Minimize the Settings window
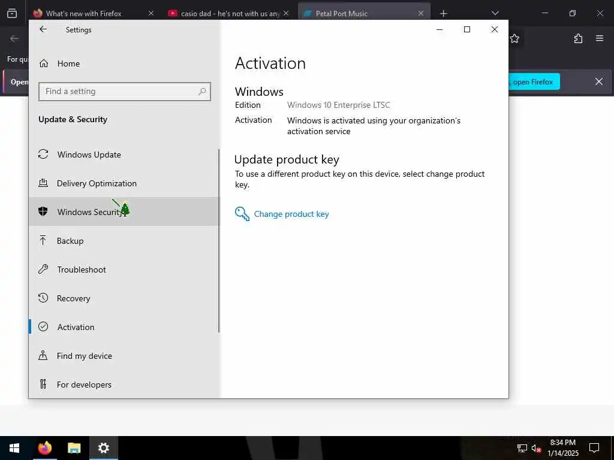The width and height of the screenshot is (614, 460). [440, 29]
